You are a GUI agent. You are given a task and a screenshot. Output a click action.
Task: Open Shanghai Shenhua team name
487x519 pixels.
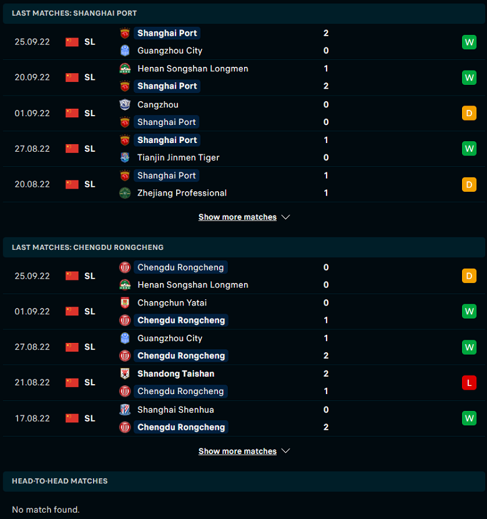coord(175,410)
